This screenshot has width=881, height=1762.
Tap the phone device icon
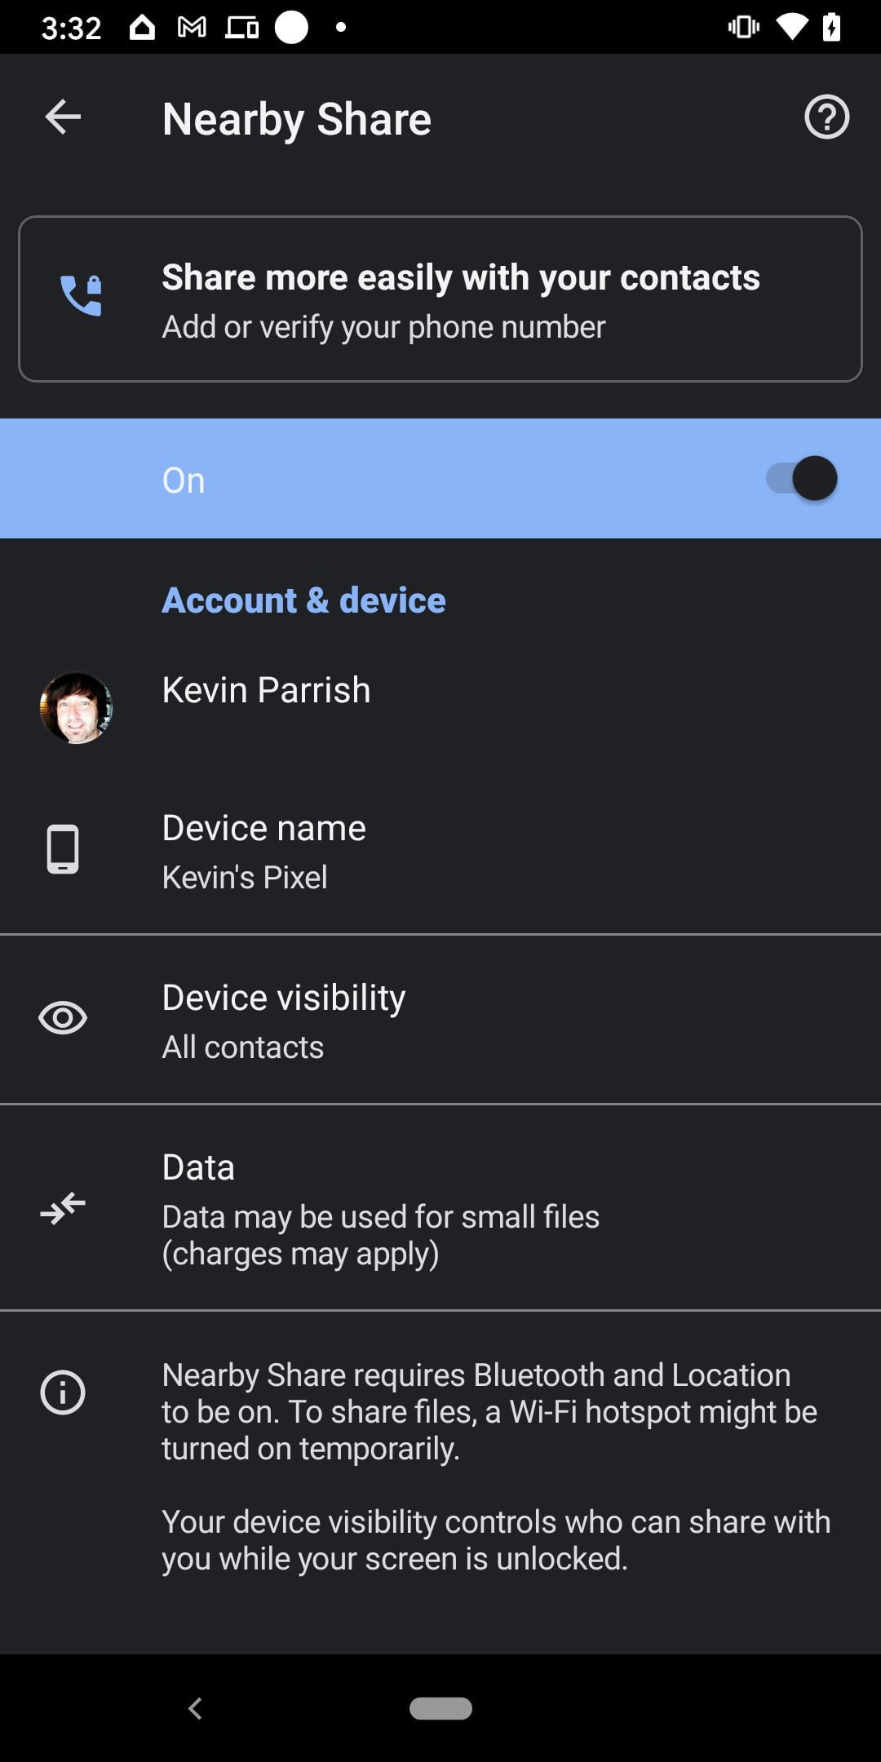[63, 849]
